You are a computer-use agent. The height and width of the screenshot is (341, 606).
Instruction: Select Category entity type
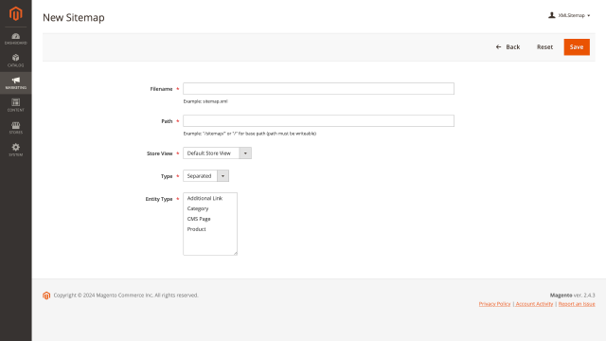(x=210, y=208)
